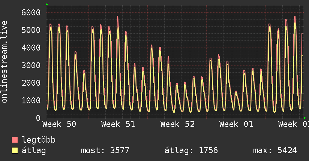This screenshot has height=161, width=309.
Task: Click the green arrow at x-axis end
Action: pyautogui.click(x=305, y=118)
